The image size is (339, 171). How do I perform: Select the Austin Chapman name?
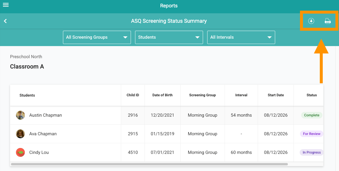(x=46, y=115)
